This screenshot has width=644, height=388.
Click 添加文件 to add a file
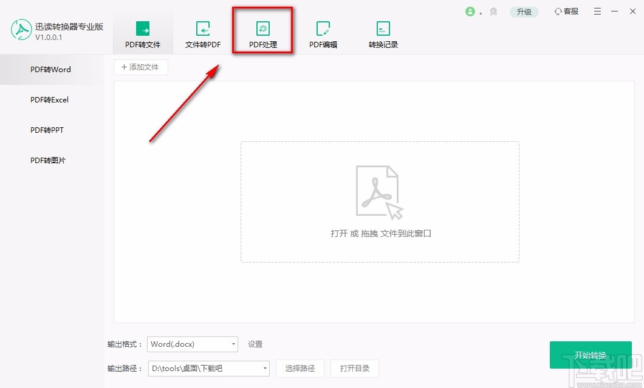click(x=140, y=67)
